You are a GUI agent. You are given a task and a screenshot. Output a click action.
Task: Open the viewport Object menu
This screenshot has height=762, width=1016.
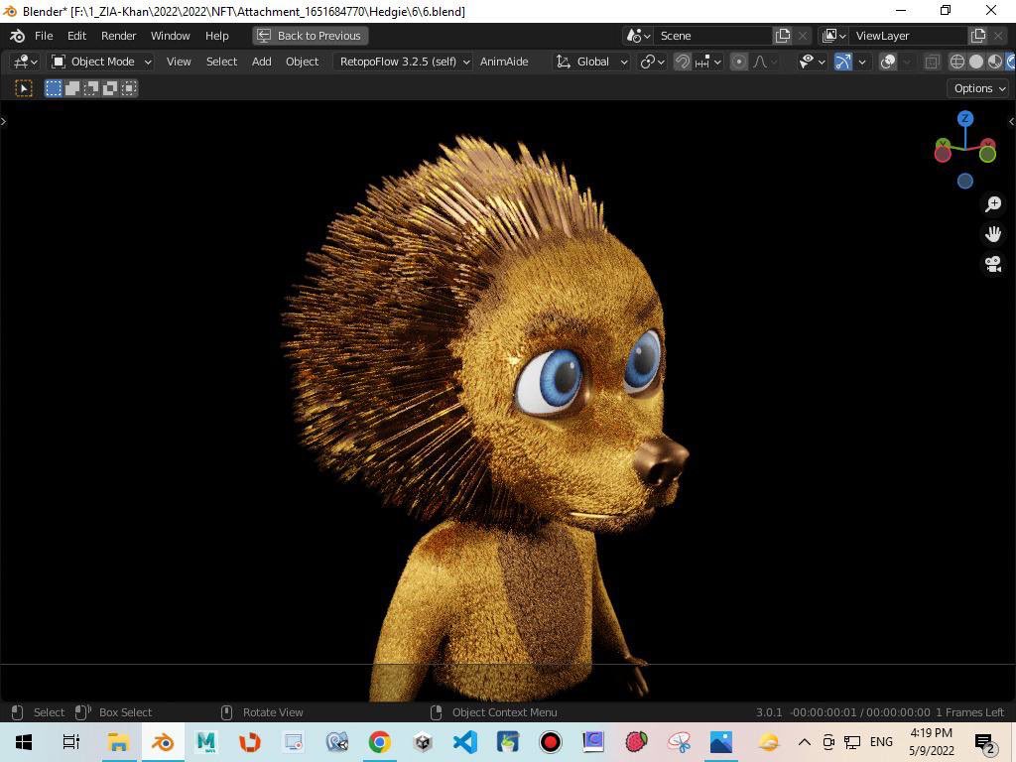pyautogui.click(x=302, y=62)
